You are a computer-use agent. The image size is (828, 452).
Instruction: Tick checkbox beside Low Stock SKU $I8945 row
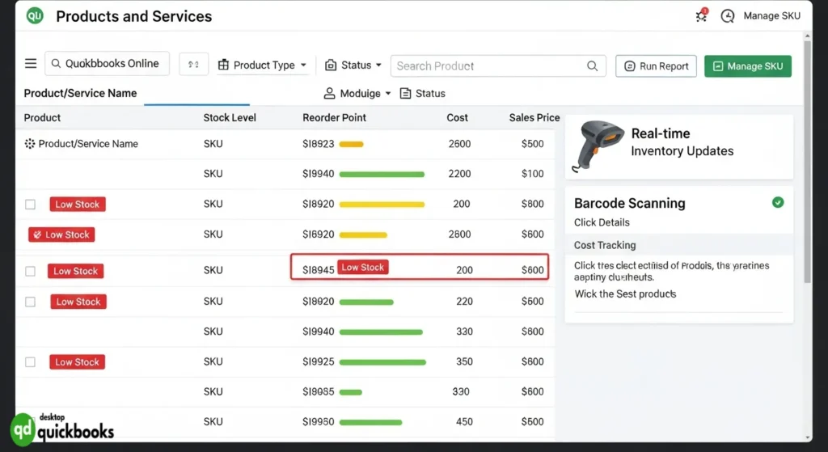pyautogui.click(x=30, y=271)
